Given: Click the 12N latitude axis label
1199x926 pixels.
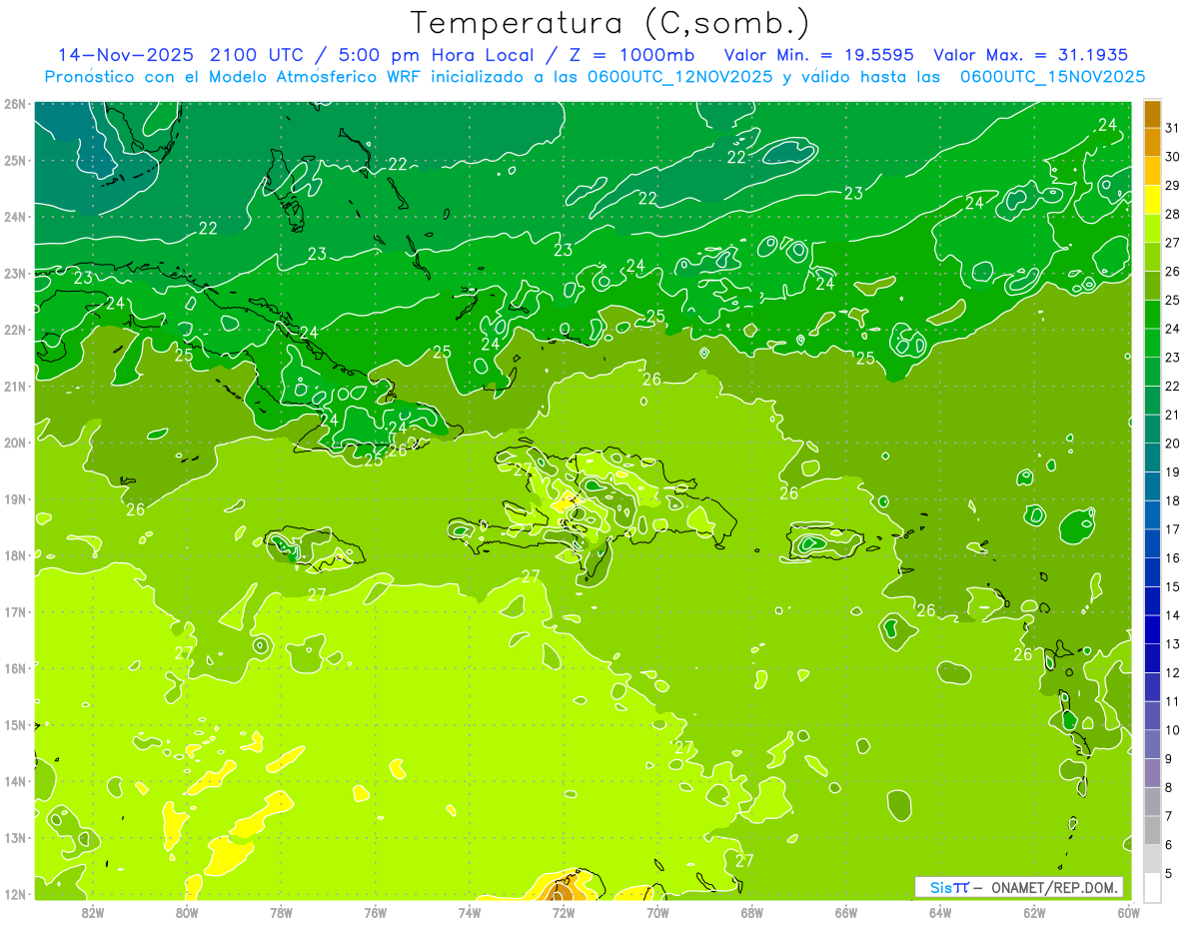Looking at the screenshot, I should click(15, 894).
